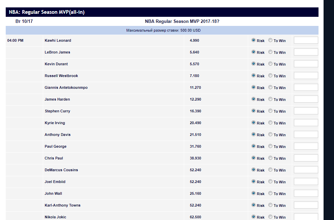334x220 pixels.
Task: Focus the John Wall wager amount field
Action: (306, 193)
